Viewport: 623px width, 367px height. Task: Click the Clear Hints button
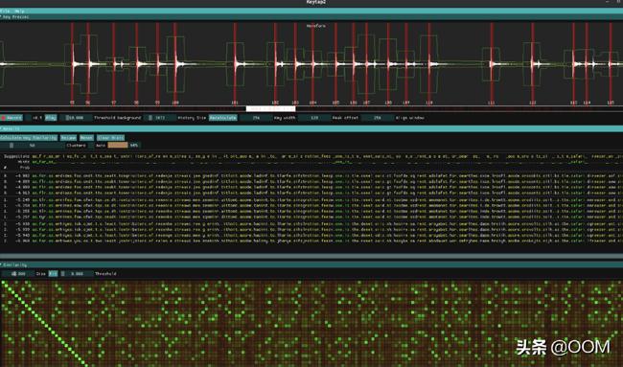[x=110, y=138]
